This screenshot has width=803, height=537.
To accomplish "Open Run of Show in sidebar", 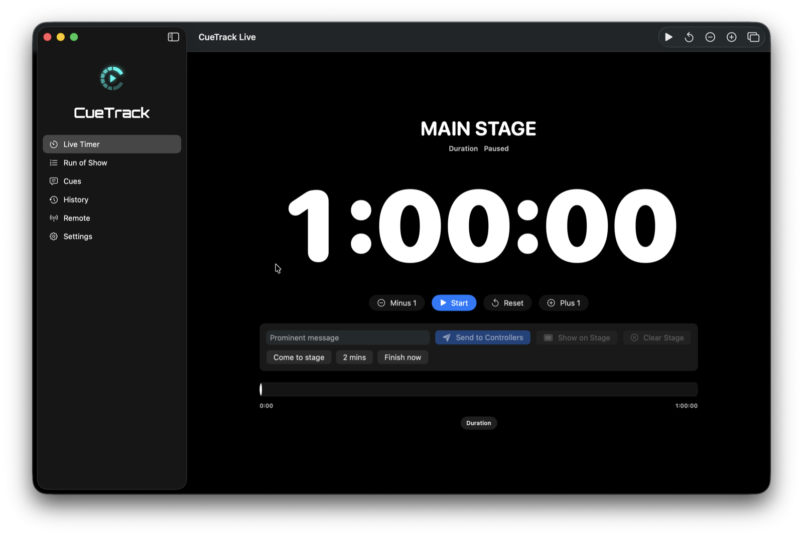I will pos(112,163).
